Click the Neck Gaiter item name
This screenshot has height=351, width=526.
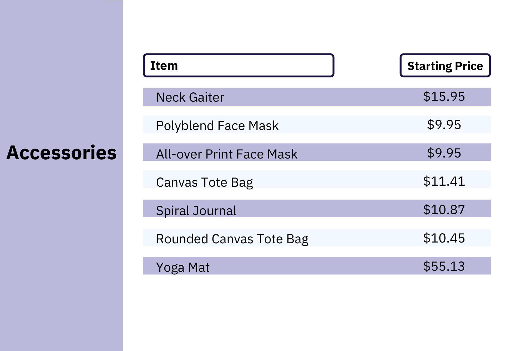190,97
